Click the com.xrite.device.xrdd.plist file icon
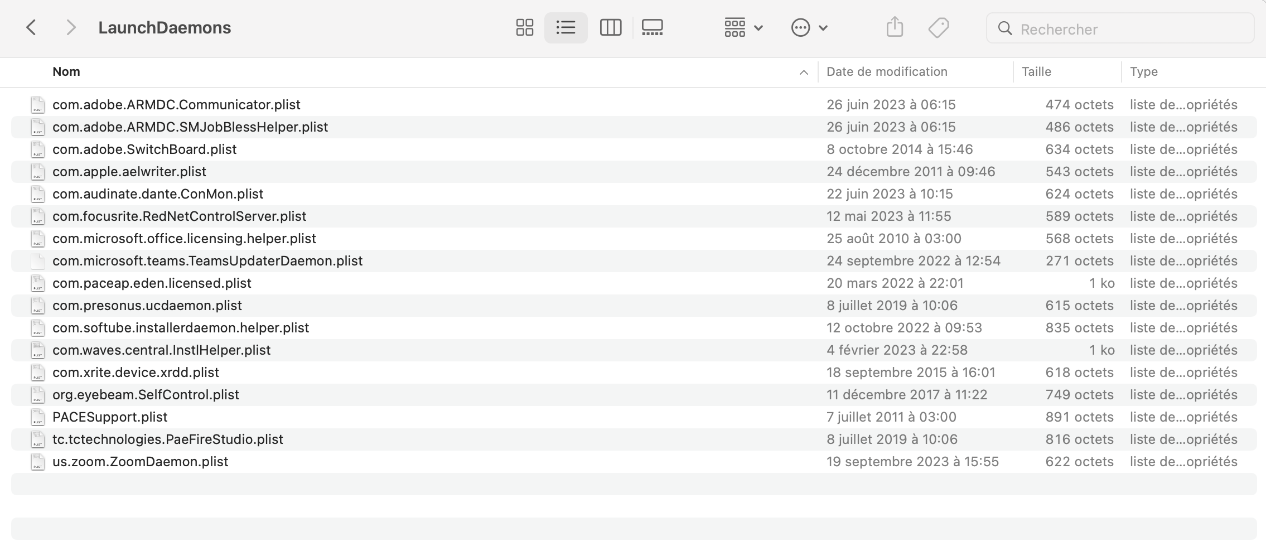The width and height of the screenshot is (1266, 551). (x=38, y=372)
